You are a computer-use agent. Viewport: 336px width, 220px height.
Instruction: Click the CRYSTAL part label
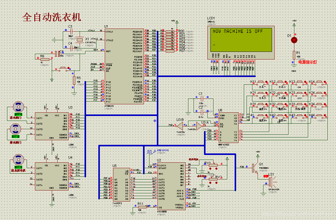[90, 43]
